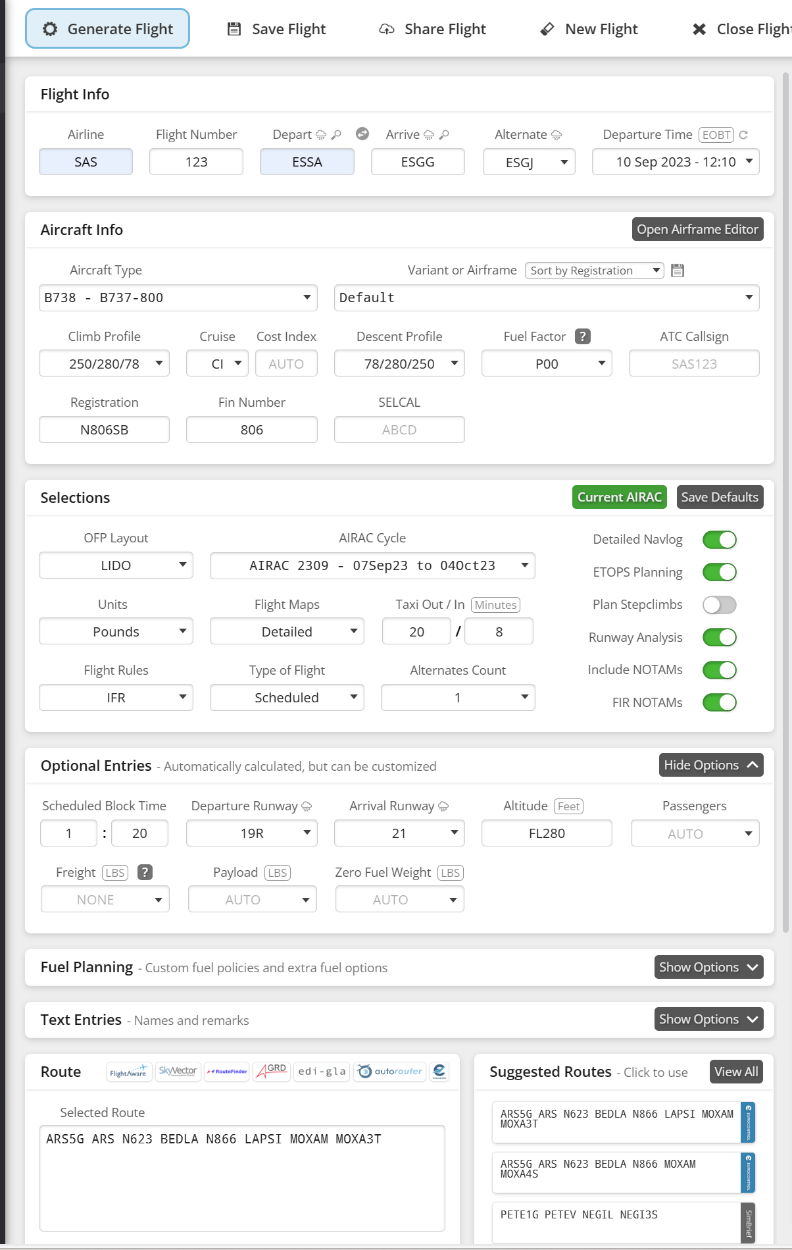Disable the Detailed Navlog toggle

click(719, 540)
